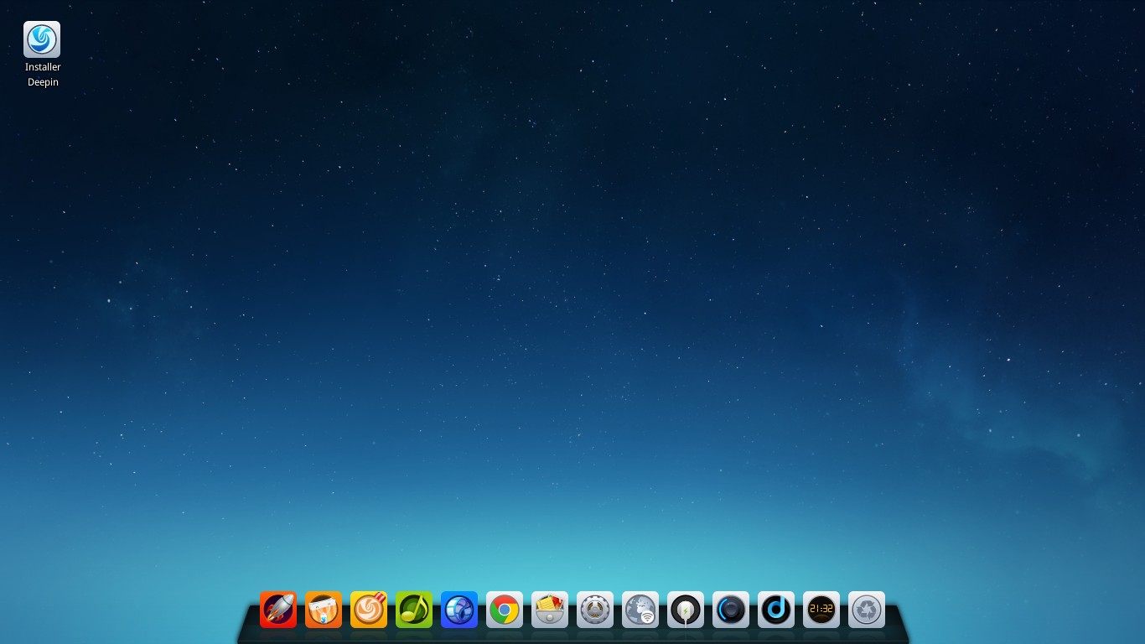Open the volume knob sound icon
The image size is (1145, 644).
point(731,610)
